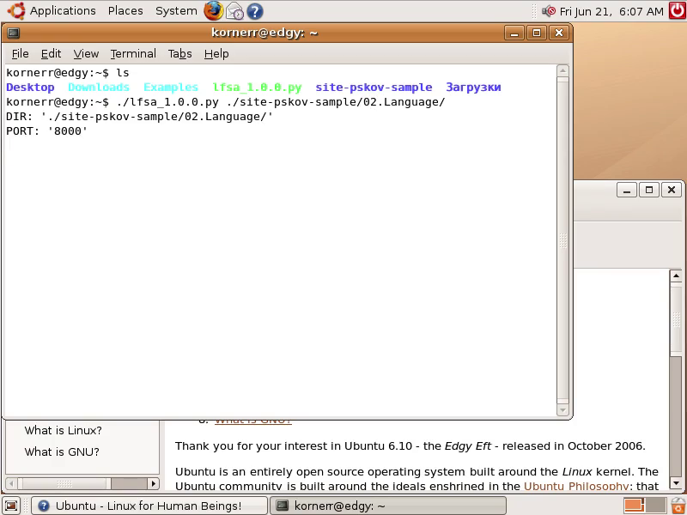Expand the System menu
The height and width of the screenshot is (515, 687).
(x=175, y=11)
